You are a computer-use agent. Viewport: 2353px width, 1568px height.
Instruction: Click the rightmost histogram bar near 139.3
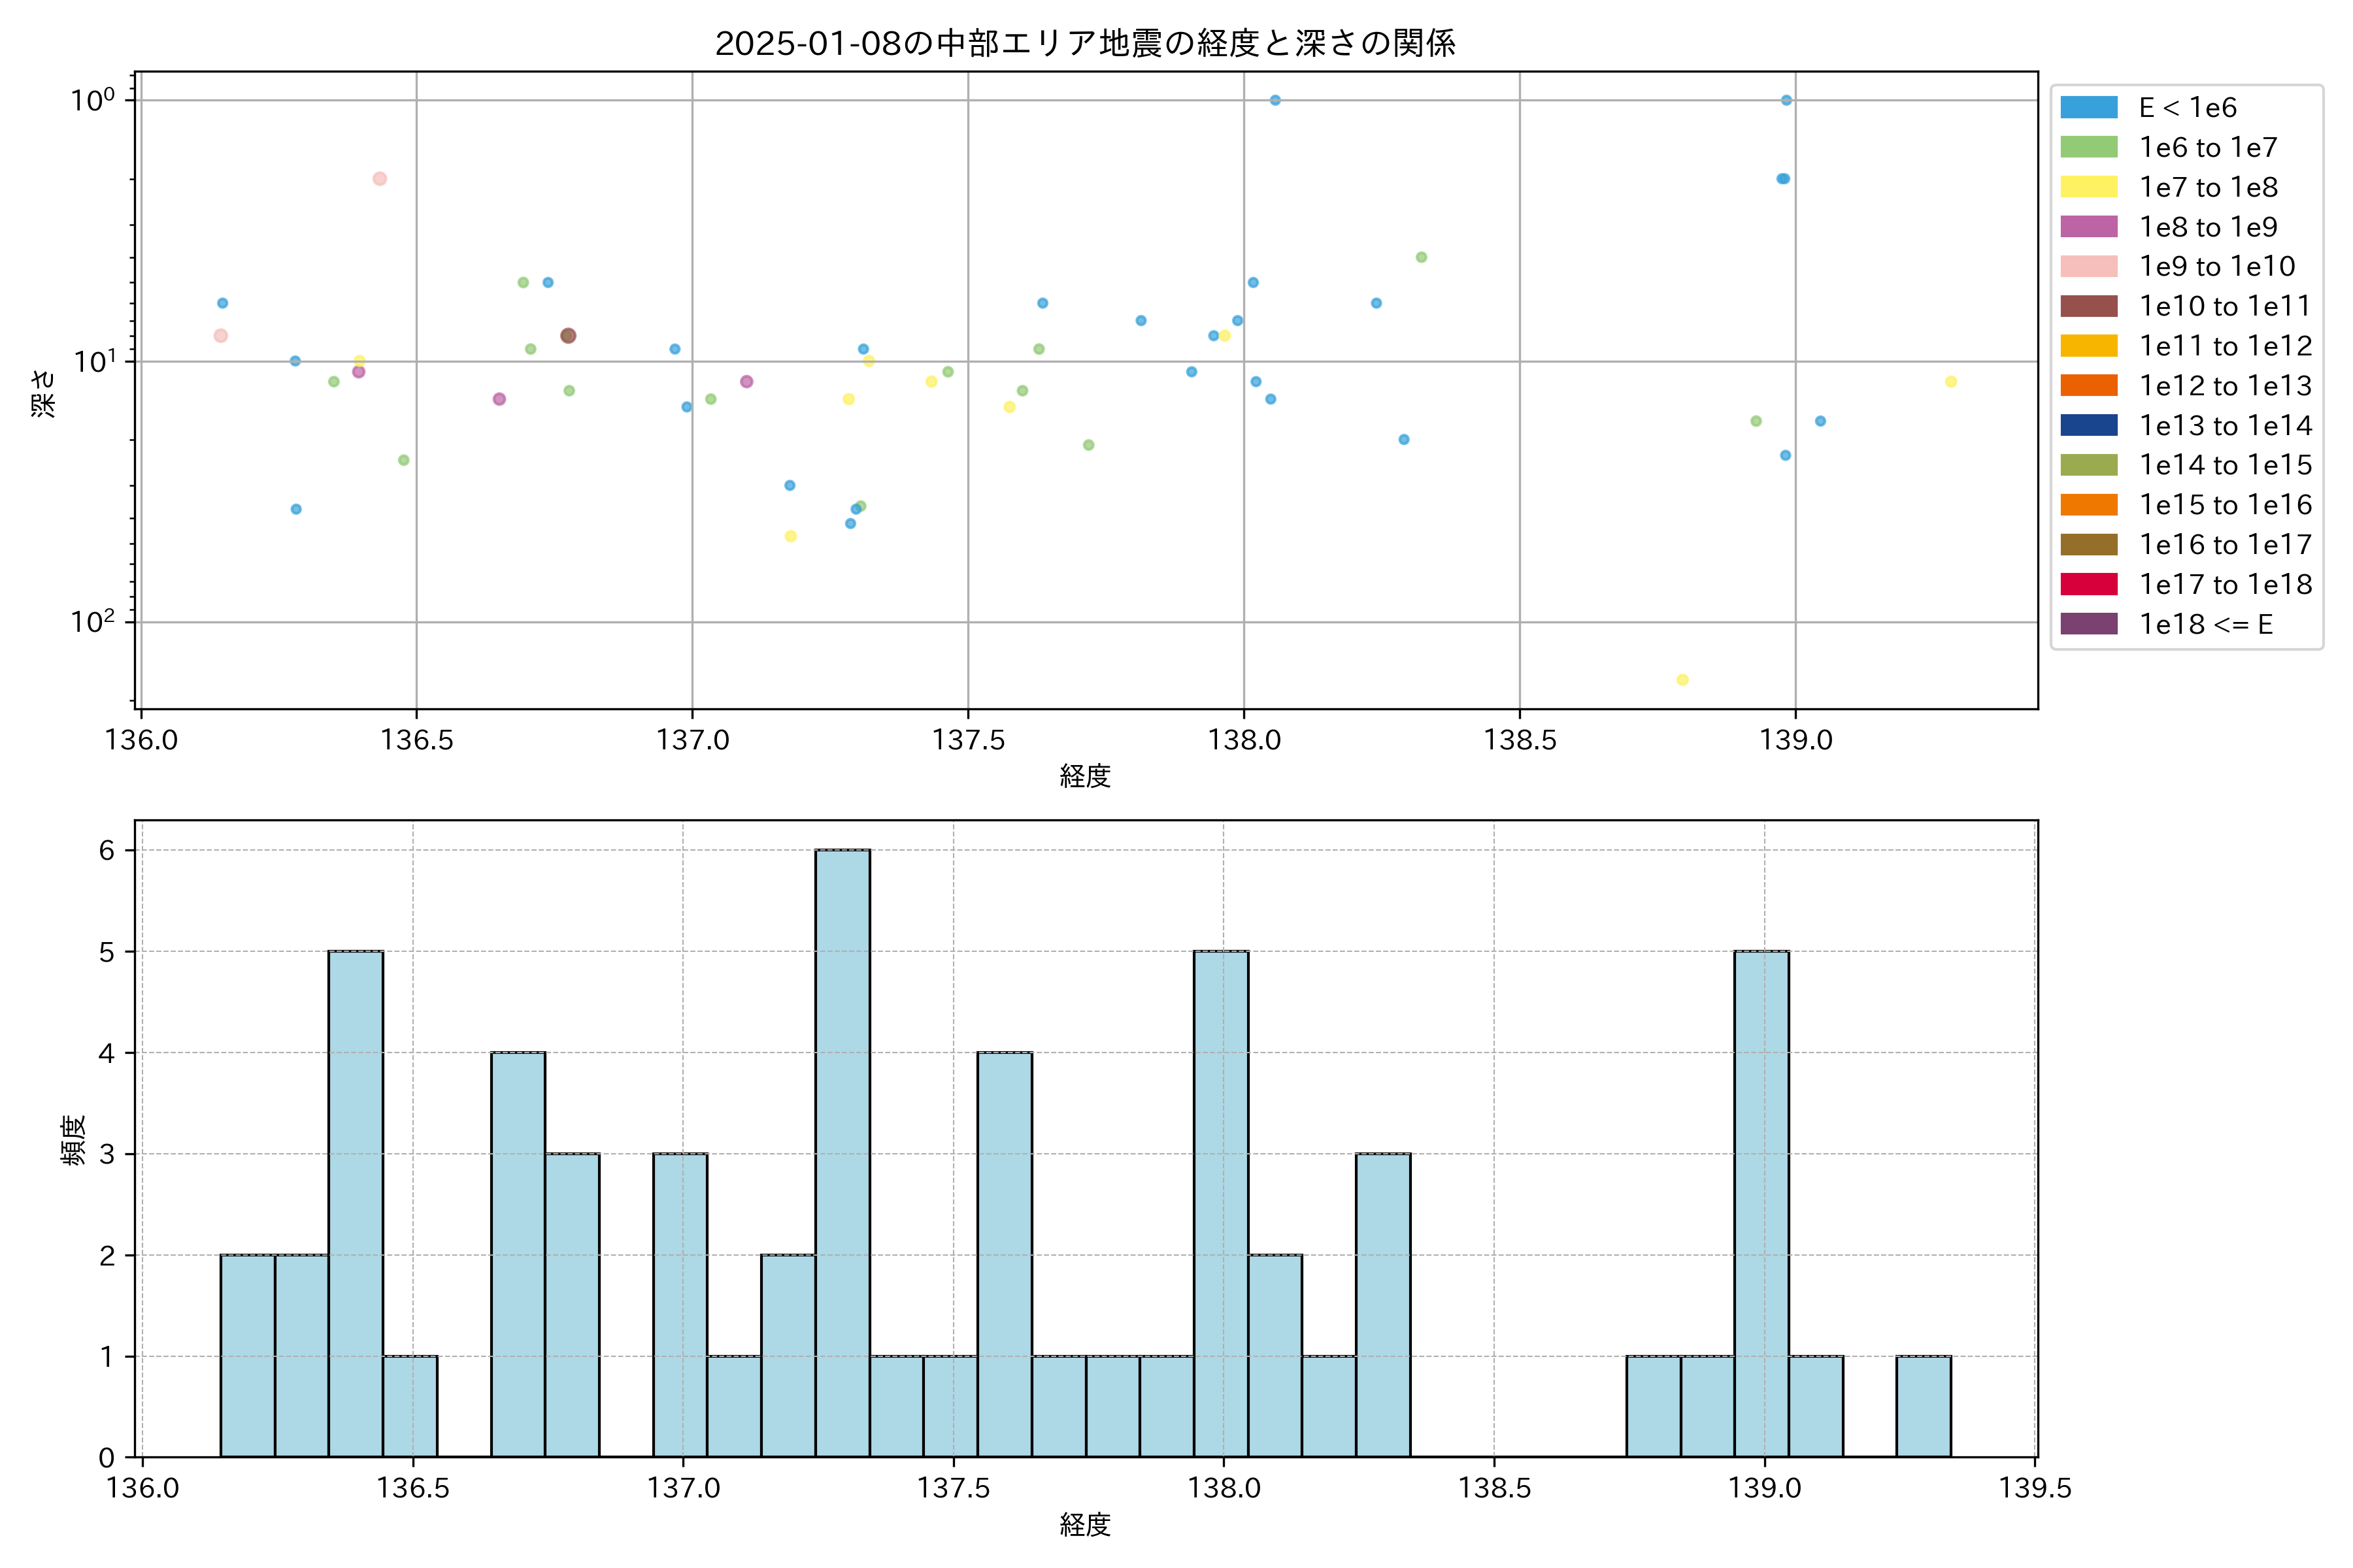pyautogui.click(x=1923, y=1406)
